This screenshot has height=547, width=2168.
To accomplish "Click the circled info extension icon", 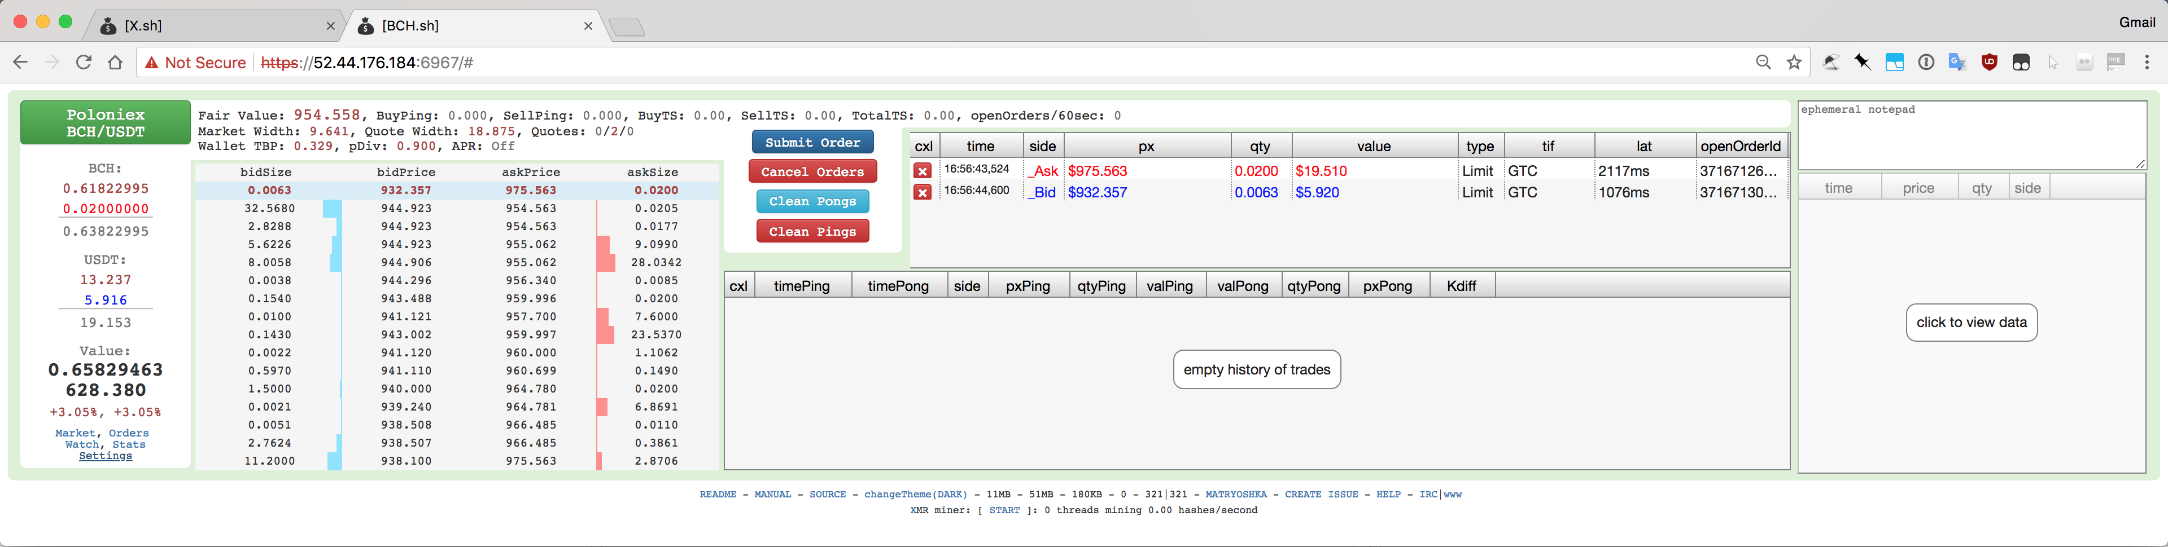I will (x=1926, y=62).
